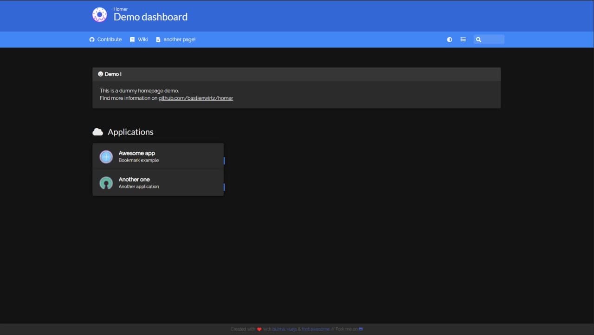Click inside the search input field
594x335 pixels.
[493, 39]
